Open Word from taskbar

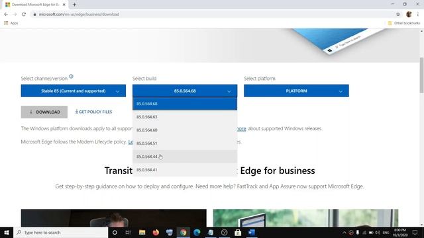coord(252,232)
